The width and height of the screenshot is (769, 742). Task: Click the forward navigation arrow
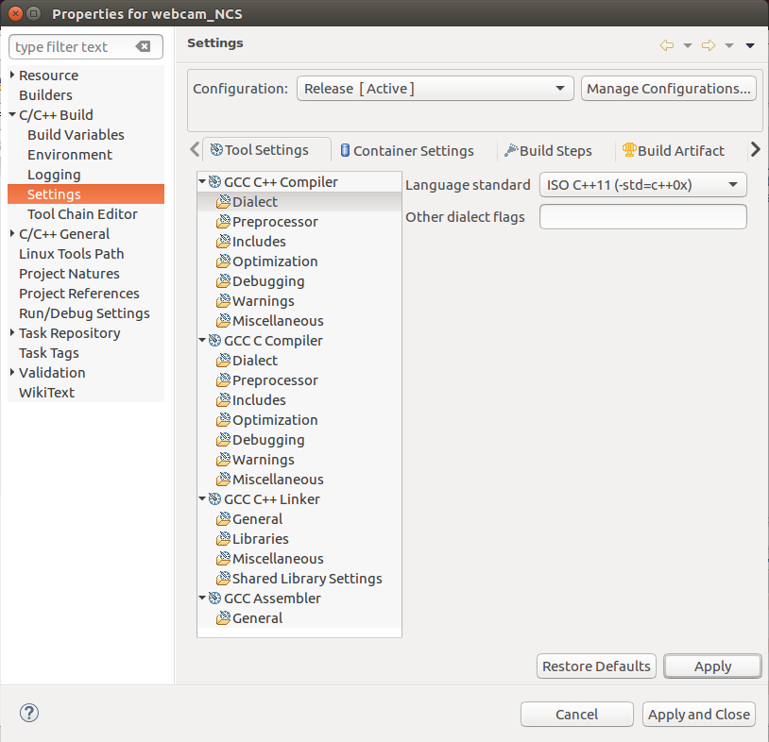[x=708, y=43]
